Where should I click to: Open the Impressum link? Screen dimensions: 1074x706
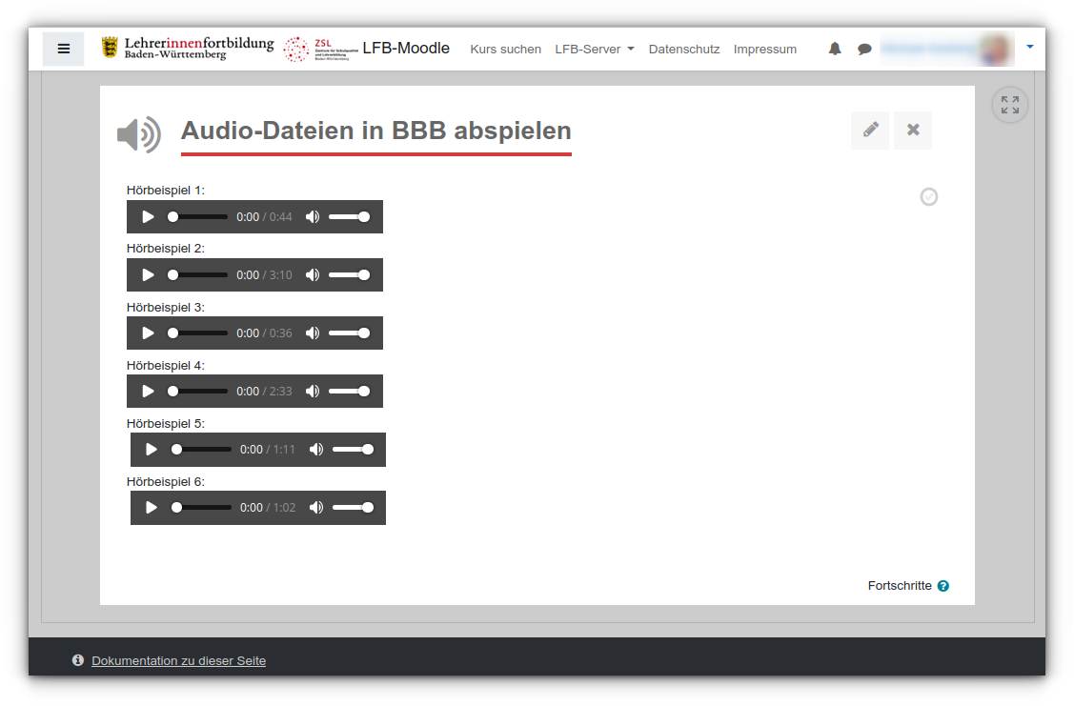(x=765, y=49)
